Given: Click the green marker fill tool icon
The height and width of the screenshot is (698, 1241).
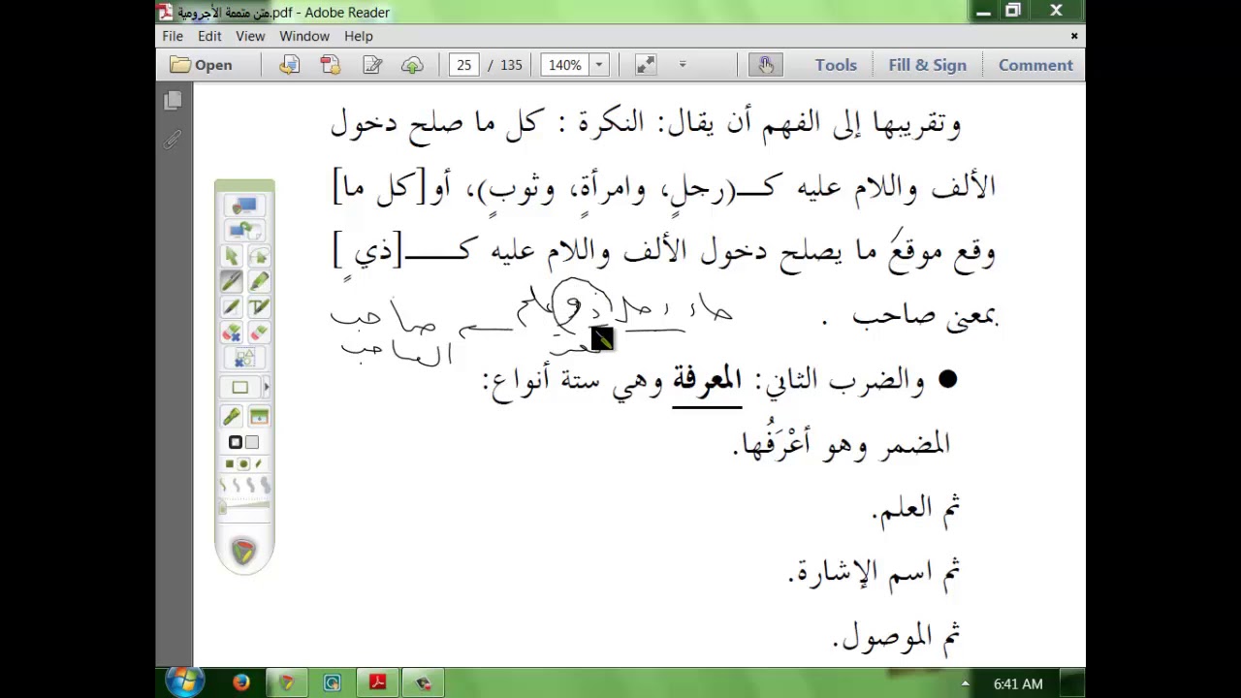Looking at the screenshot, I should 232,417.
